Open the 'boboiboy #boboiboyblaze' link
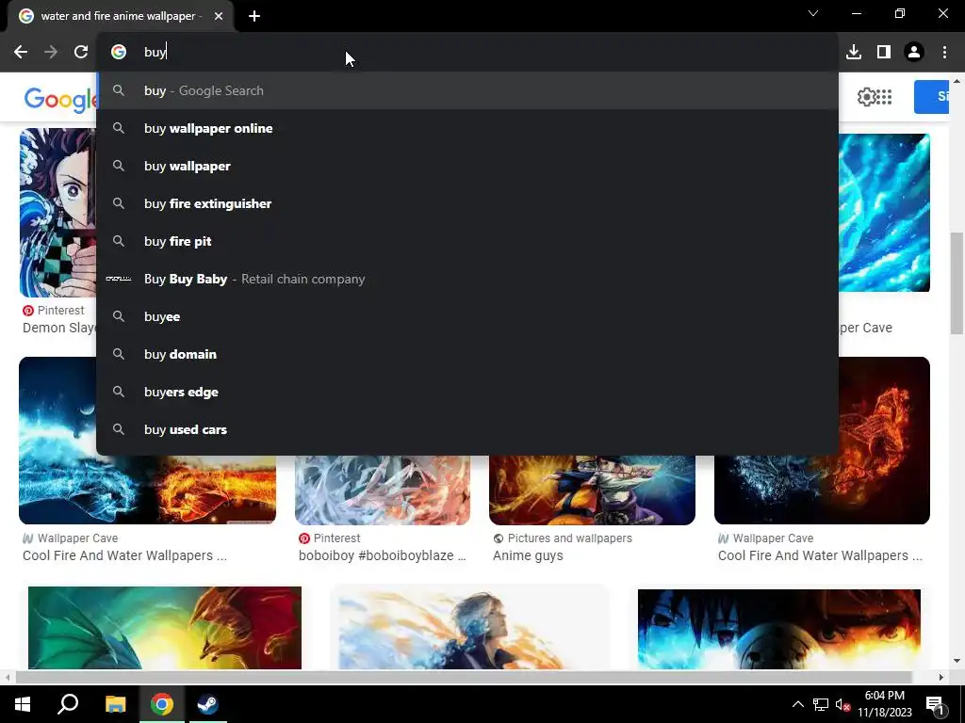The height and width of the screenshot is (723, 965). 383,555
